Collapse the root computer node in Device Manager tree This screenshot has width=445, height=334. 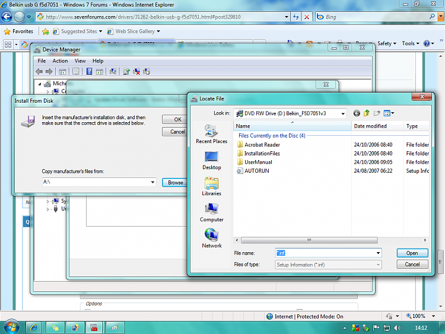[x=40, y=84]
